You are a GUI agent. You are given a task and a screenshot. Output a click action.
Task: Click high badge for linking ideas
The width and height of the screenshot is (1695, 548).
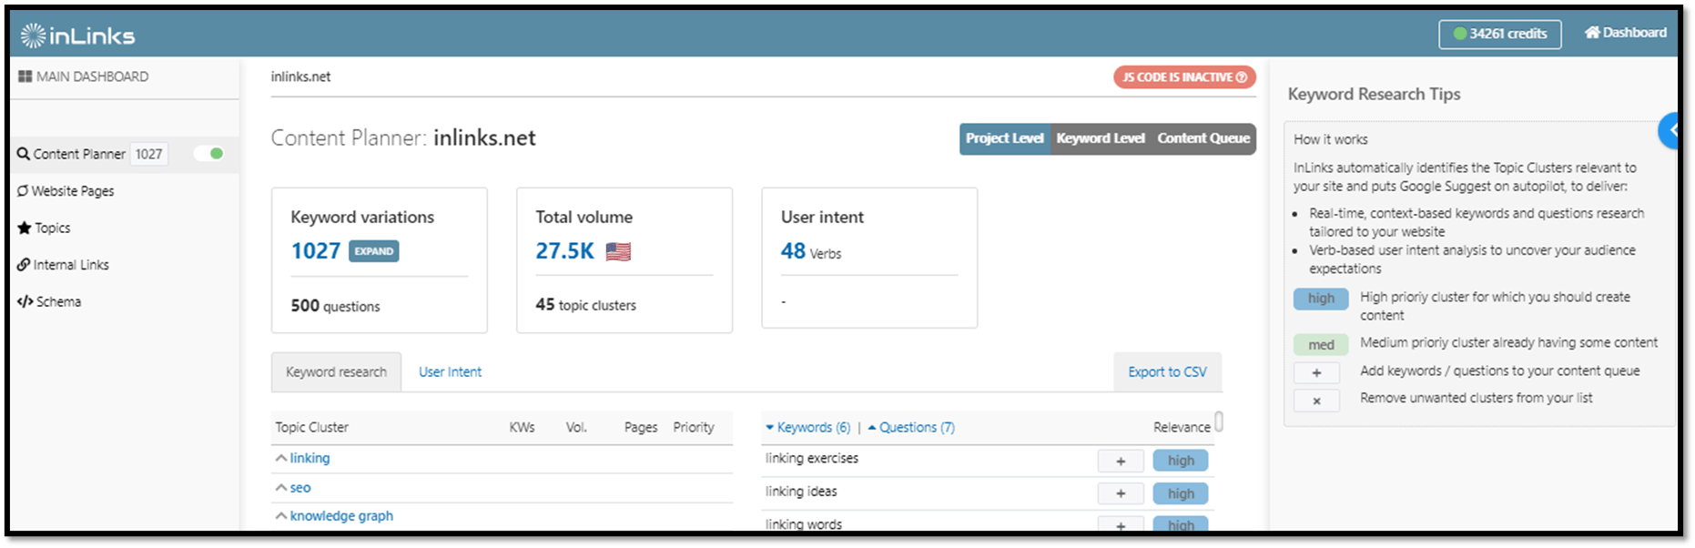click(1181, 493)
